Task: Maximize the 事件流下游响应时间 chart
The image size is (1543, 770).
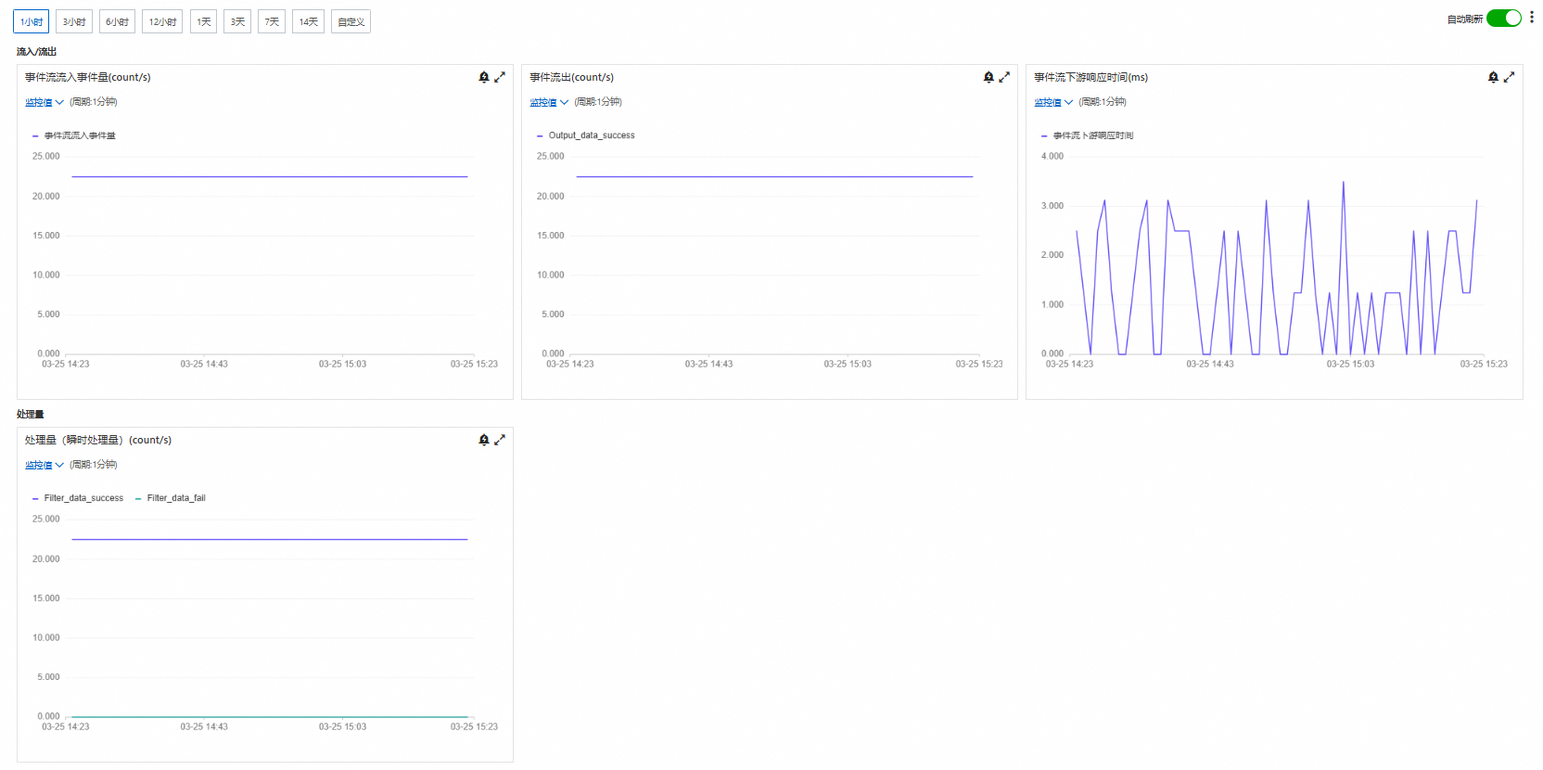Action: pos(1509,77)
